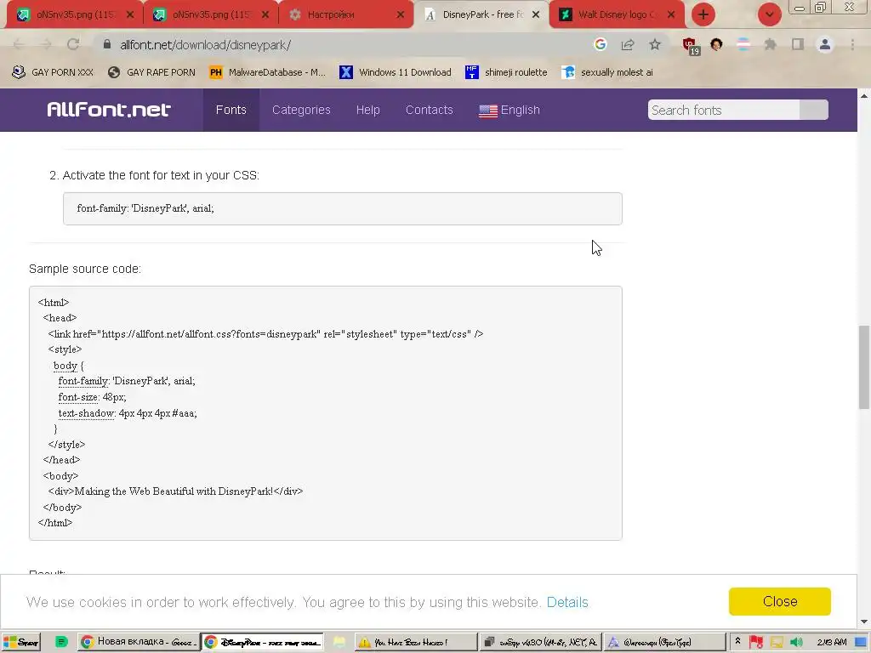Open the Fonts menu item
This screenshot has height=653, width=871.
tap(231, 110)
